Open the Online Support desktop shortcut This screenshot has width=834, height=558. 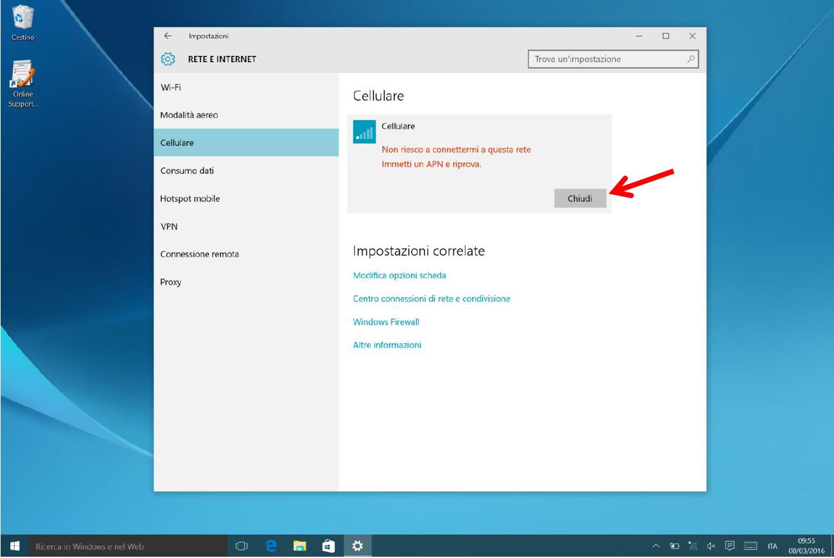[x=23, y=84]
